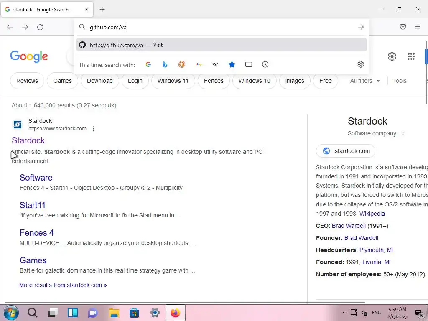Click the page vertical scrollbar

426,72
